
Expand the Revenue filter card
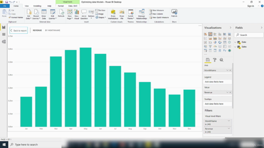pyautogui.click(x=229, y=129)
